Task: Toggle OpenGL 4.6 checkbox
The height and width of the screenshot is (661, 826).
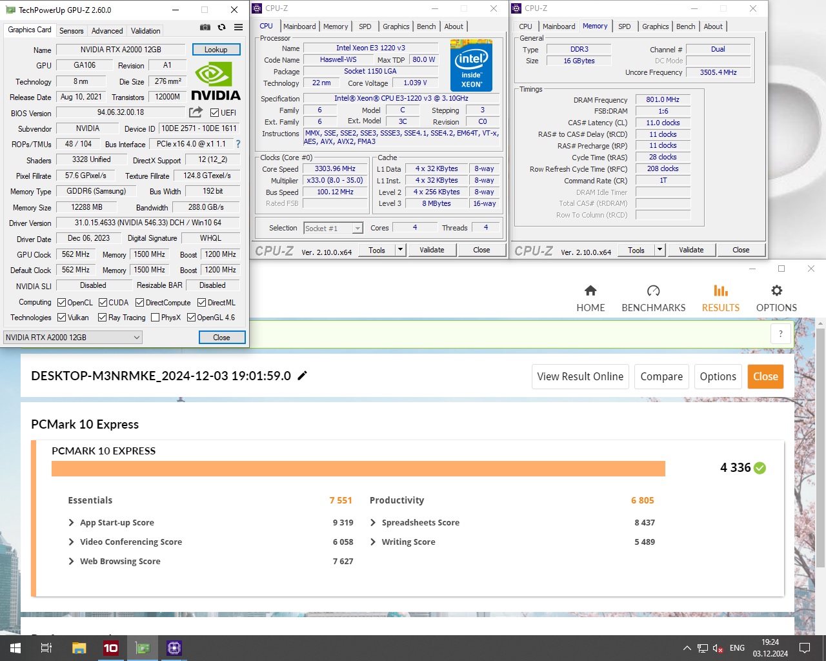Action: tap(191, 317)
